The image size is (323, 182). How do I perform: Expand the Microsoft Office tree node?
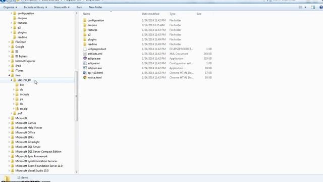(9, 132)
